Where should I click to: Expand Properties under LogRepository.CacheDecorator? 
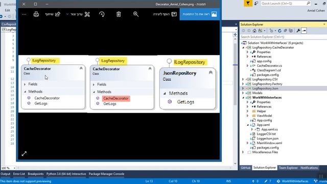(x=247, y=52)
